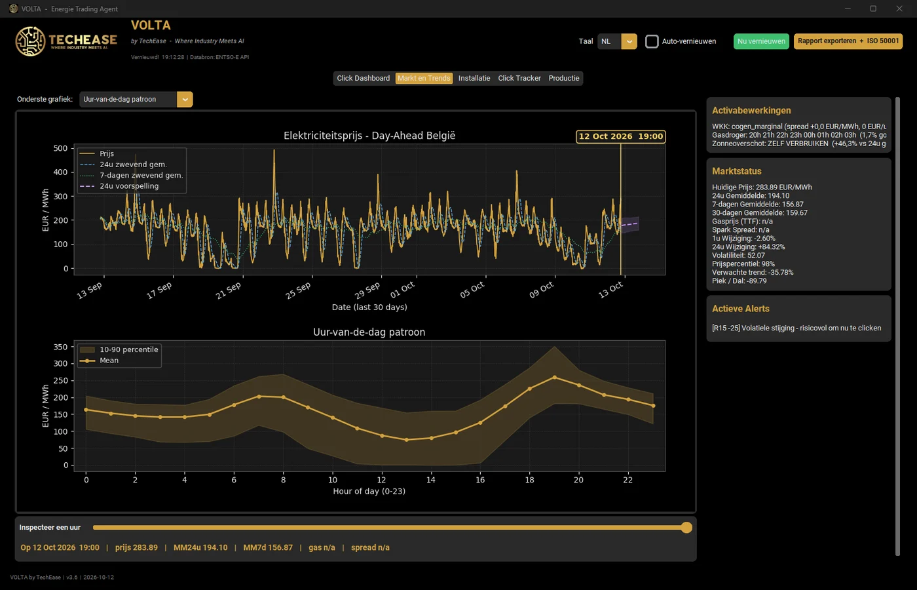917x590 pixels.
Task: Enable the Auto-vernieuwen checkbox
Action: [x=652, y=41]
